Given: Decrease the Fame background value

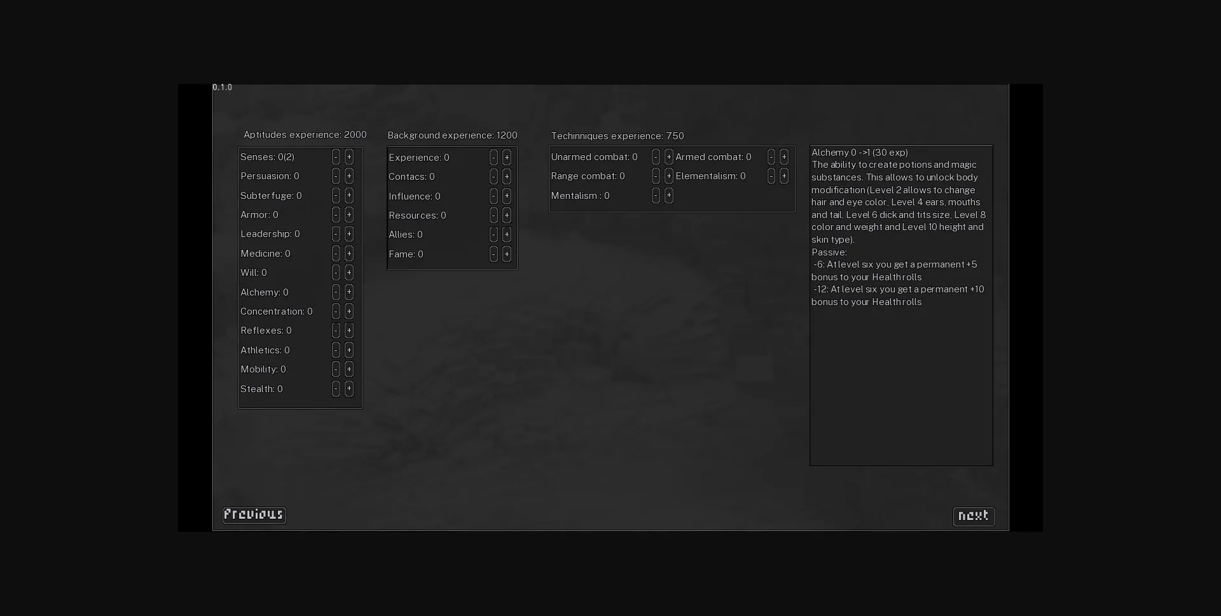Looking at the screenshot, I should point(493,254).
